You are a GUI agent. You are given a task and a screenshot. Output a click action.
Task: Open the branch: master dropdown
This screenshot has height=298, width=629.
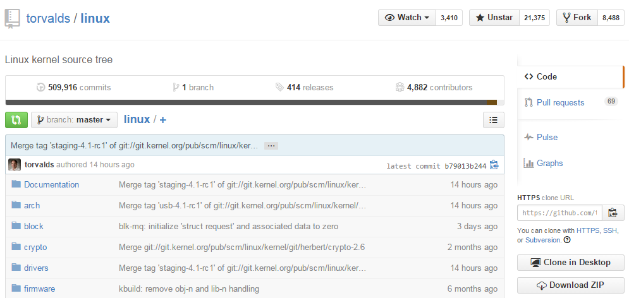coord(74,120)
